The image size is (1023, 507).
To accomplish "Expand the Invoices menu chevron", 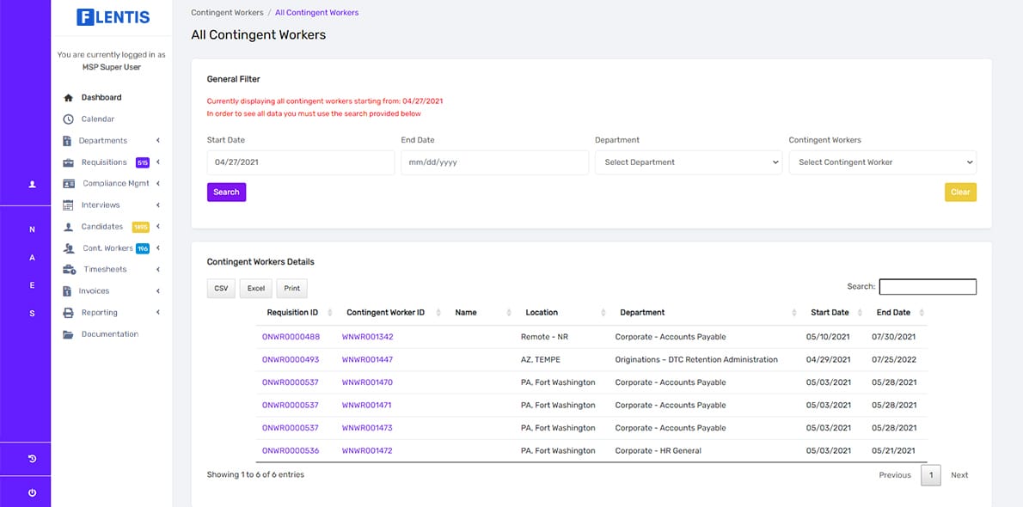I will point(158,291).
